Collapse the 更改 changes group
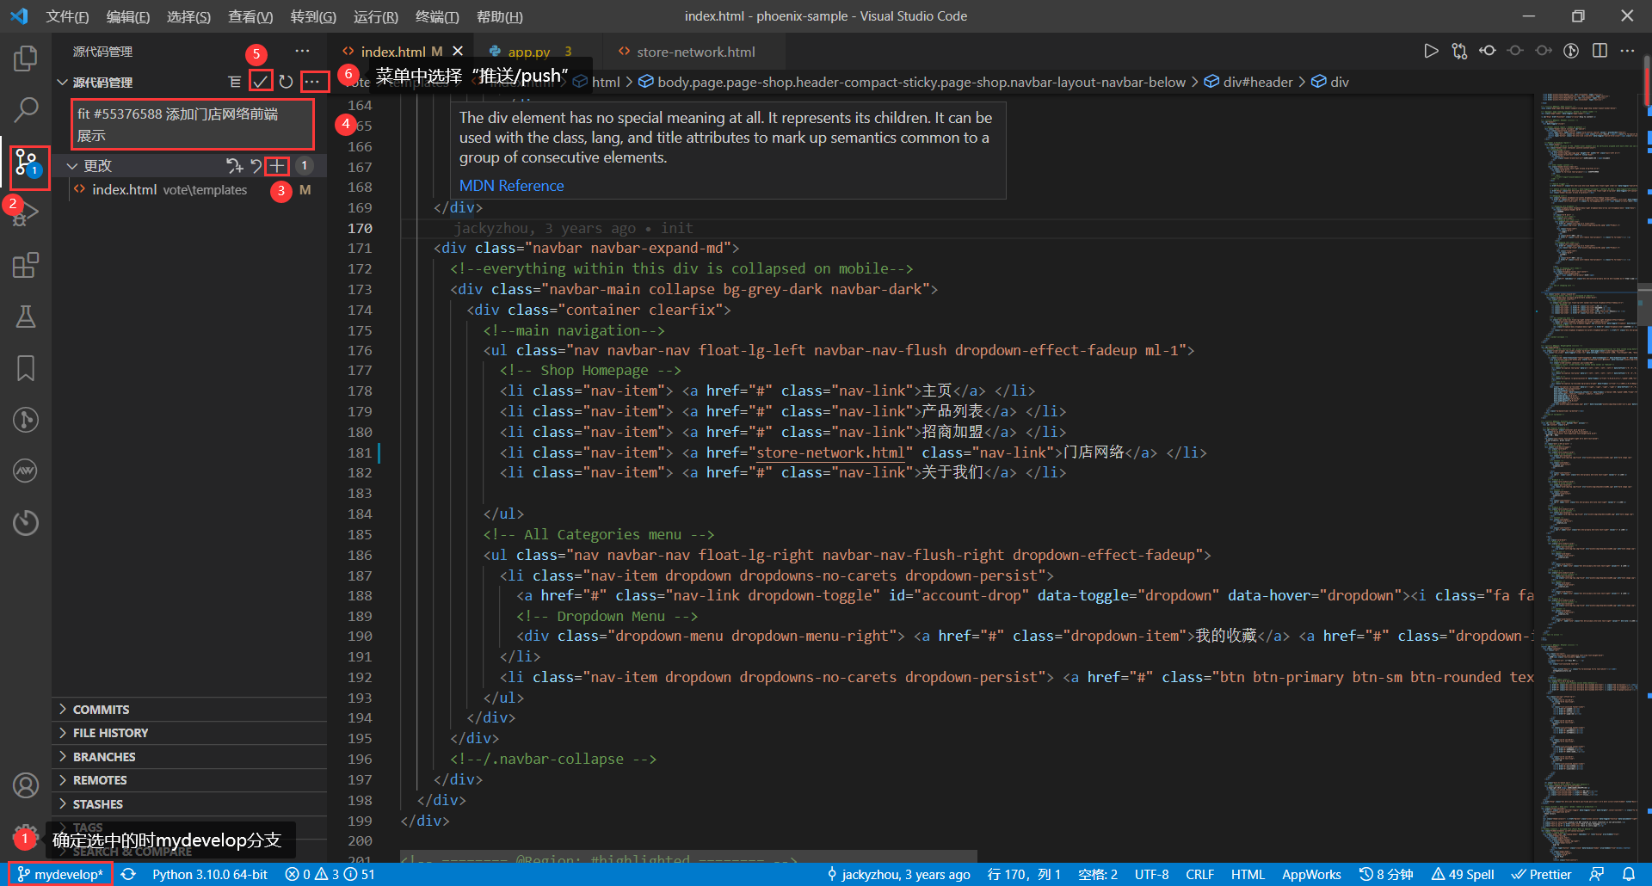The image size is (1652, 886). click(x=73, y=166)
